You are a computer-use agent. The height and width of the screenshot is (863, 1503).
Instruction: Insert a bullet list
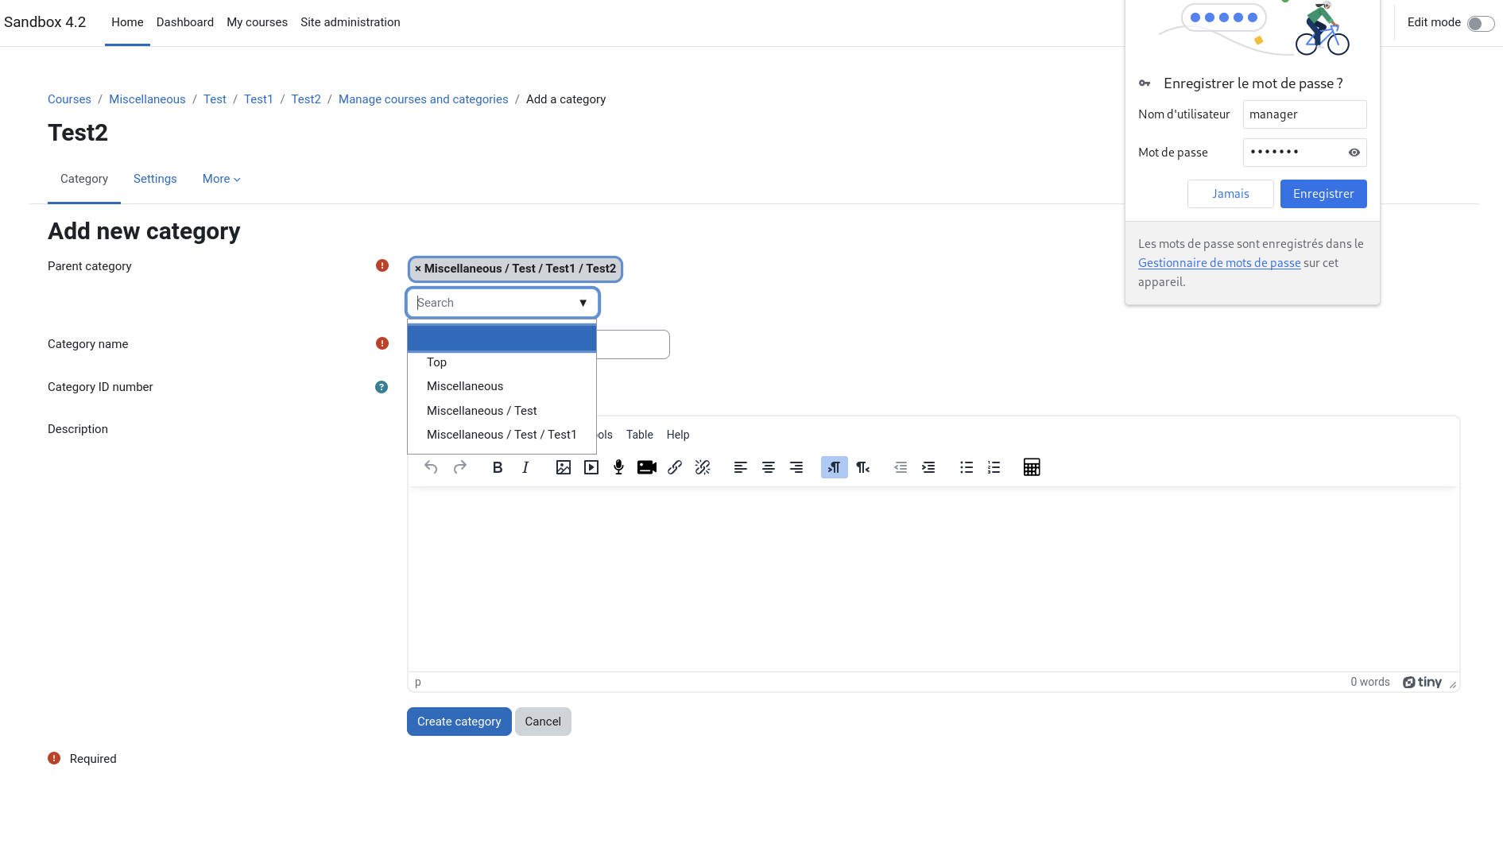[966, 467]
